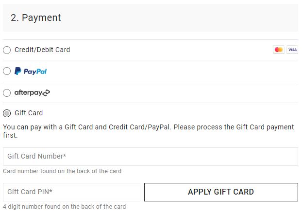This screenshot has width=302, height=215.
Task: Select the Credit/Debit Card radio button
Action: 7,50
